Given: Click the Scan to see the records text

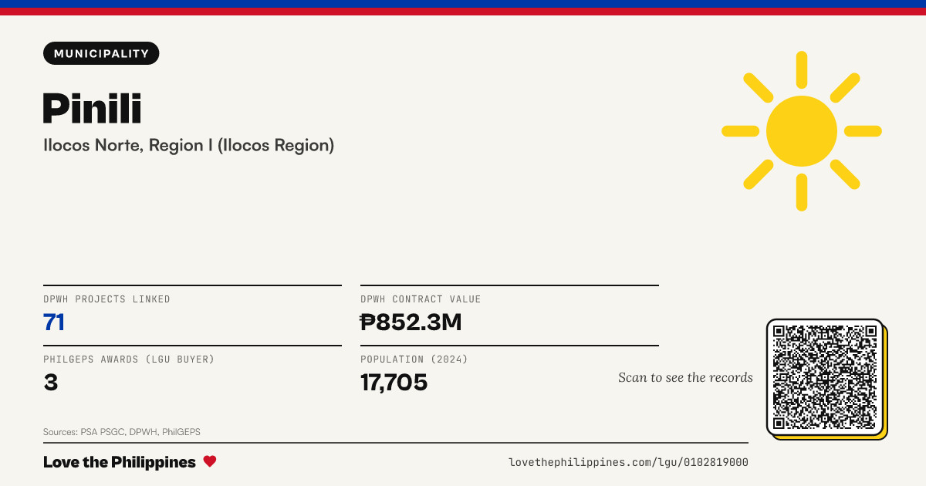Looking at the screenshot, I should 685,377.
